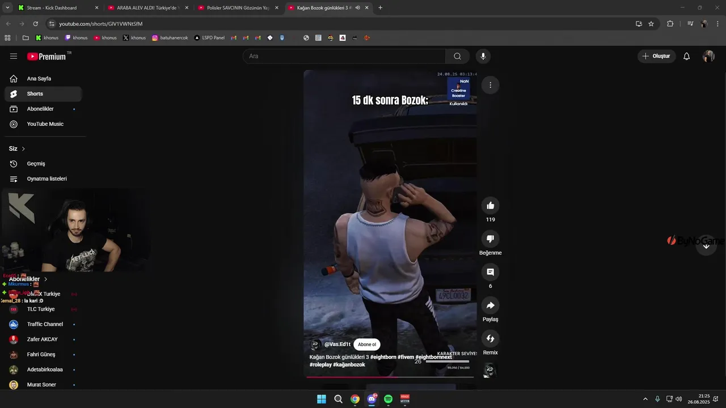Open Murat Soner subscription

pos(43,385)
